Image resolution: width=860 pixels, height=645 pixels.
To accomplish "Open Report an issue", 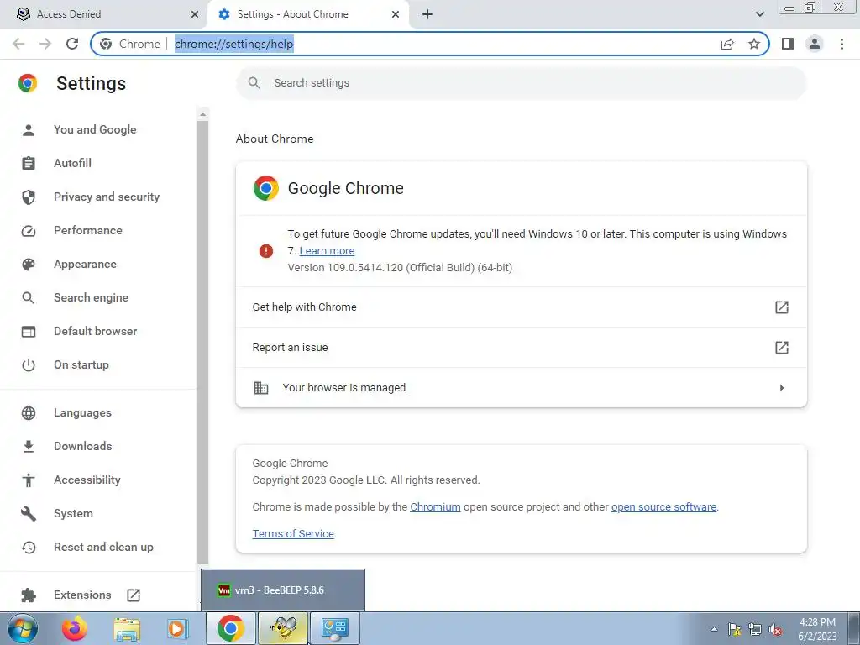I will [521, 348].
